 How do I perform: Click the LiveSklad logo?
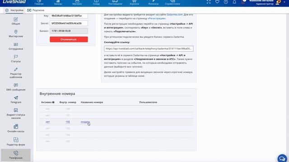14,2
